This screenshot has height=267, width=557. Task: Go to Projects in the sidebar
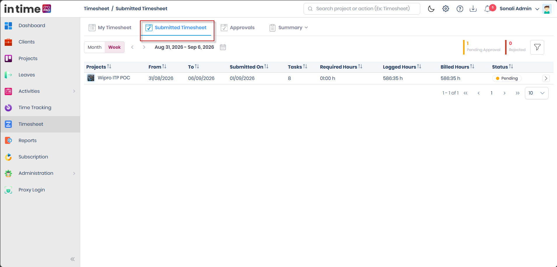pos(40,58)
